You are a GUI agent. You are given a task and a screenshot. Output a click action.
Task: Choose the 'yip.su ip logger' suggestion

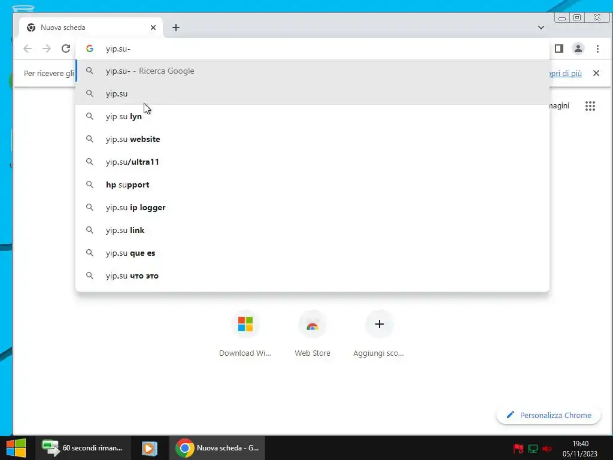[312, 207]
